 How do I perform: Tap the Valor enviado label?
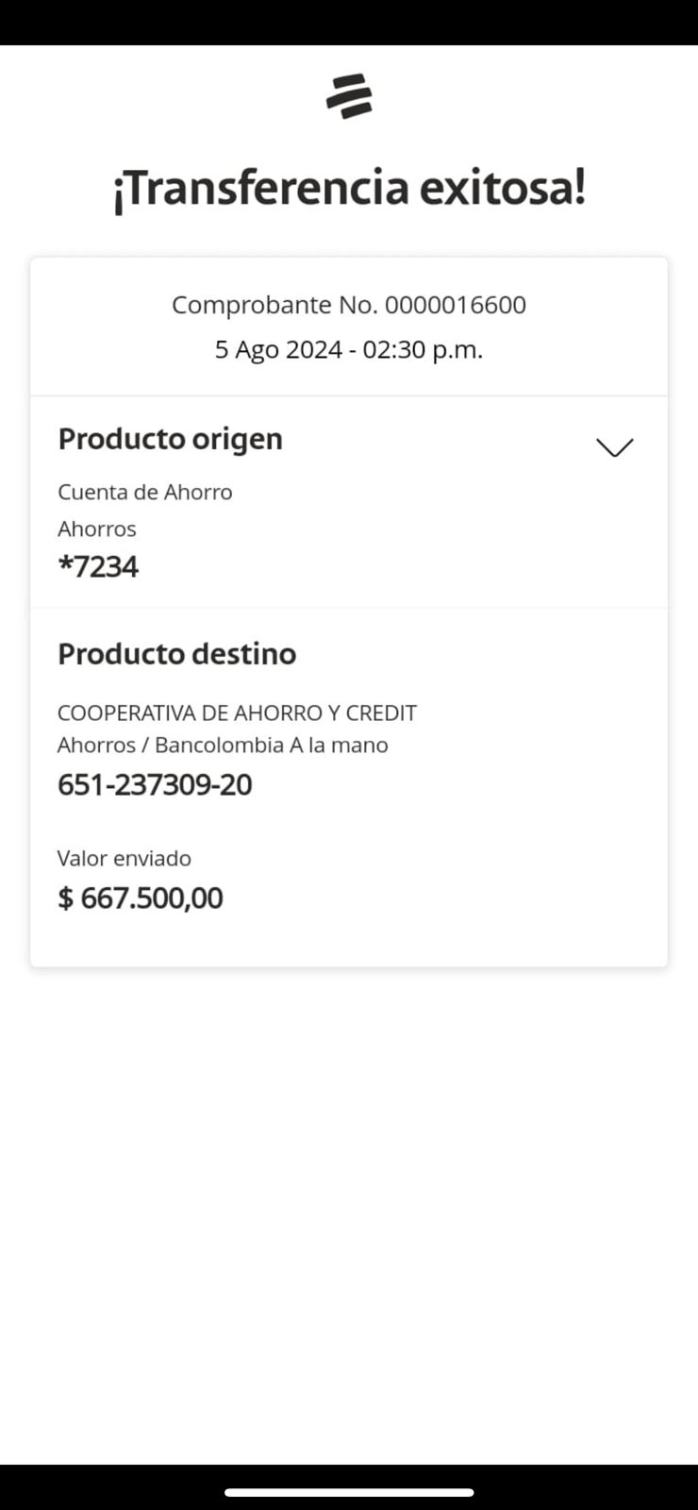coord(125,858)
